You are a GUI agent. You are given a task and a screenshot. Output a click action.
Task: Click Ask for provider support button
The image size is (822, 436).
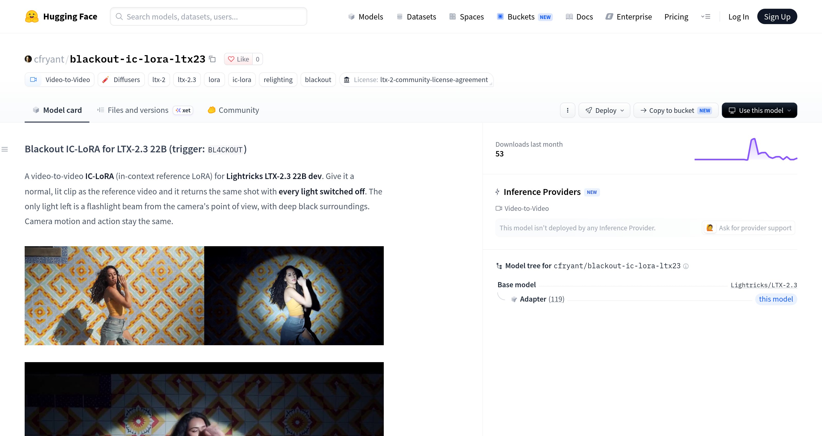tap(749, 228)
